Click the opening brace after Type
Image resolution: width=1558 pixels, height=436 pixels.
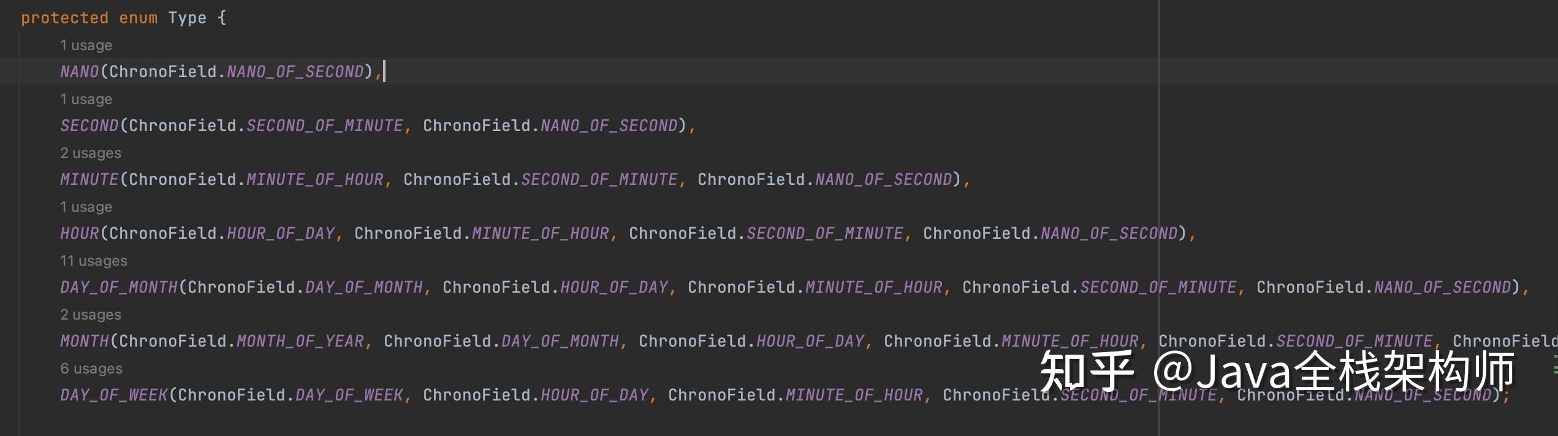click(x=222, y=18)
